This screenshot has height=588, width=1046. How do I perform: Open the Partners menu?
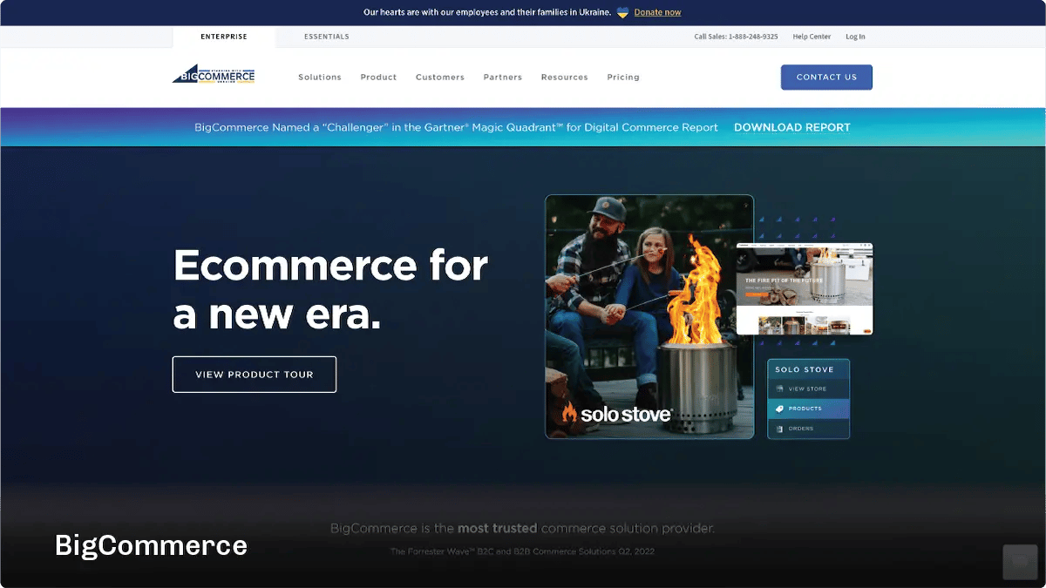coord(503,78)
